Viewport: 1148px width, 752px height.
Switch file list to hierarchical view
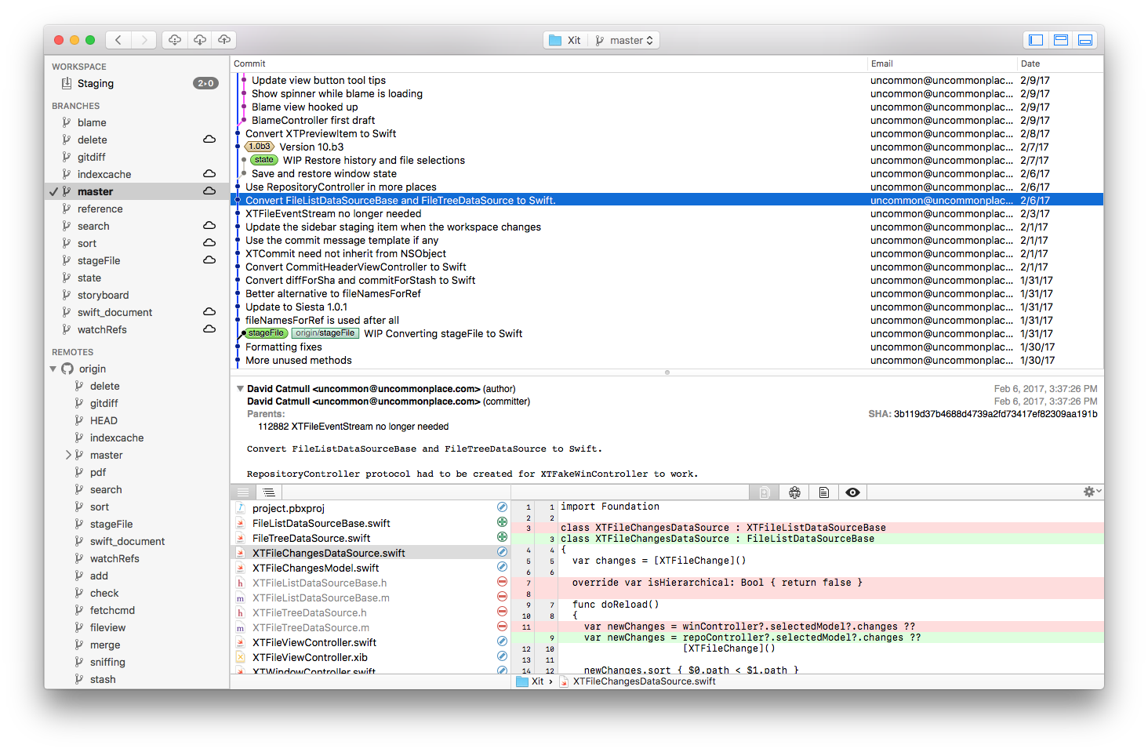pos(268,492)
